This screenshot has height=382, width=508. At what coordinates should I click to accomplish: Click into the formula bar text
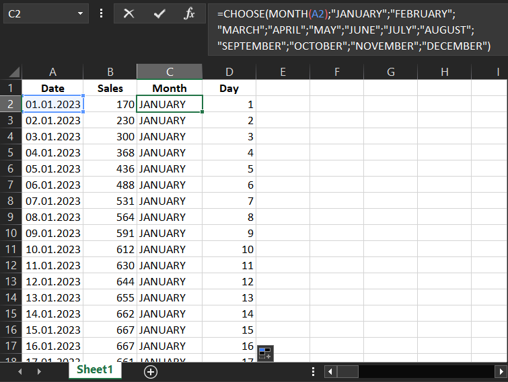click(x=350, y=30)
